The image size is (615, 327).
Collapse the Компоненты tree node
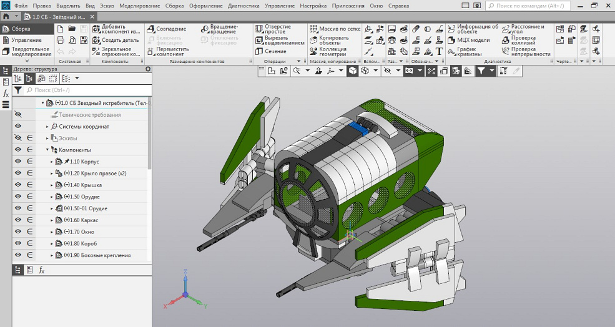pyautogui.click(x=47, y=150)
